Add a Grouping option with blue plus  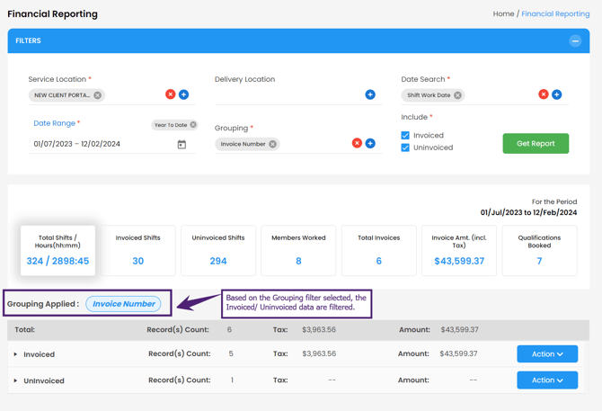[x=370, y=143]
